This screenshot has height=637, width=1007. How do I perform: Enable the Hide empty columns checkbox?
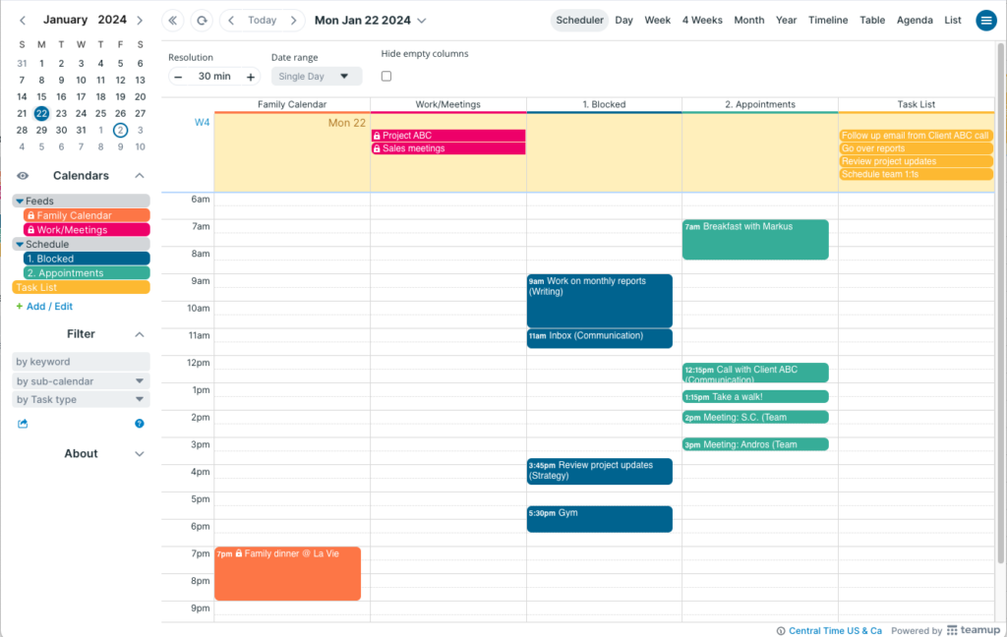(386, 76)
